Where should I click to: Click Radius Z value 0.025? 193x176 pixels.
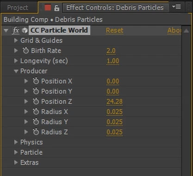114,132
